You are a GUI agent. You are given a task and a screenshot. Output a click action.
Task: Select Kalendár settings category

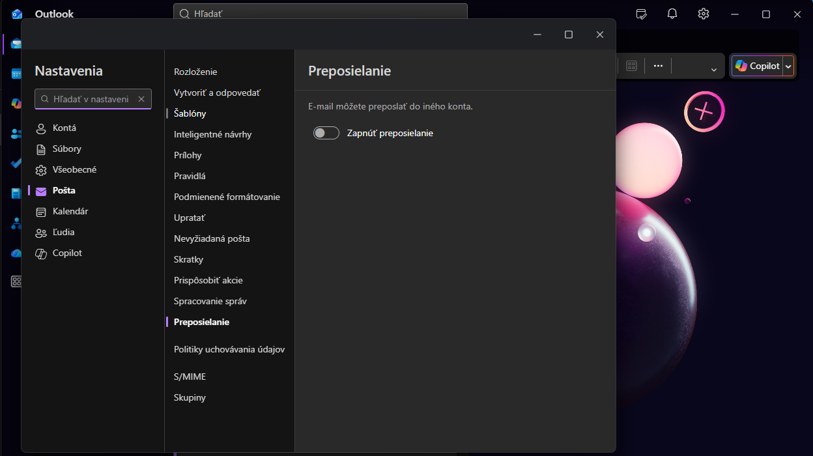coord(70,211)
